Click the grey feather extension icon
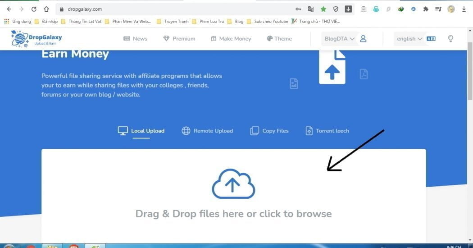 point(388,9)
